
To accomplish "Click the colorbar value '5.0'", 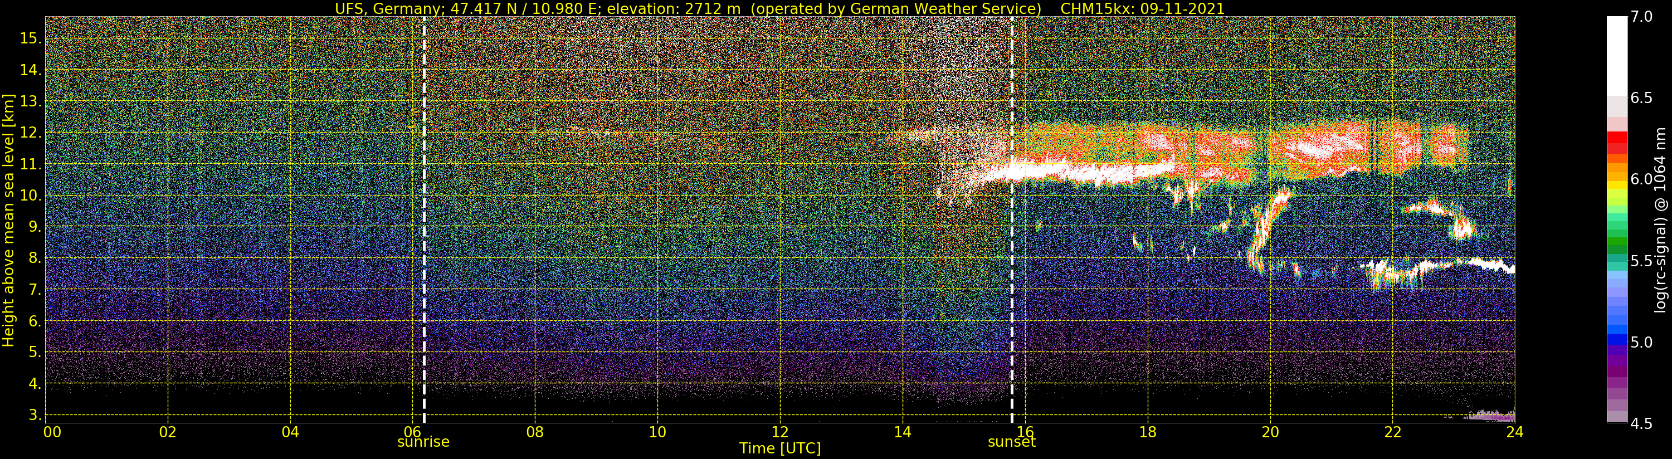I will pos(1641,342).
